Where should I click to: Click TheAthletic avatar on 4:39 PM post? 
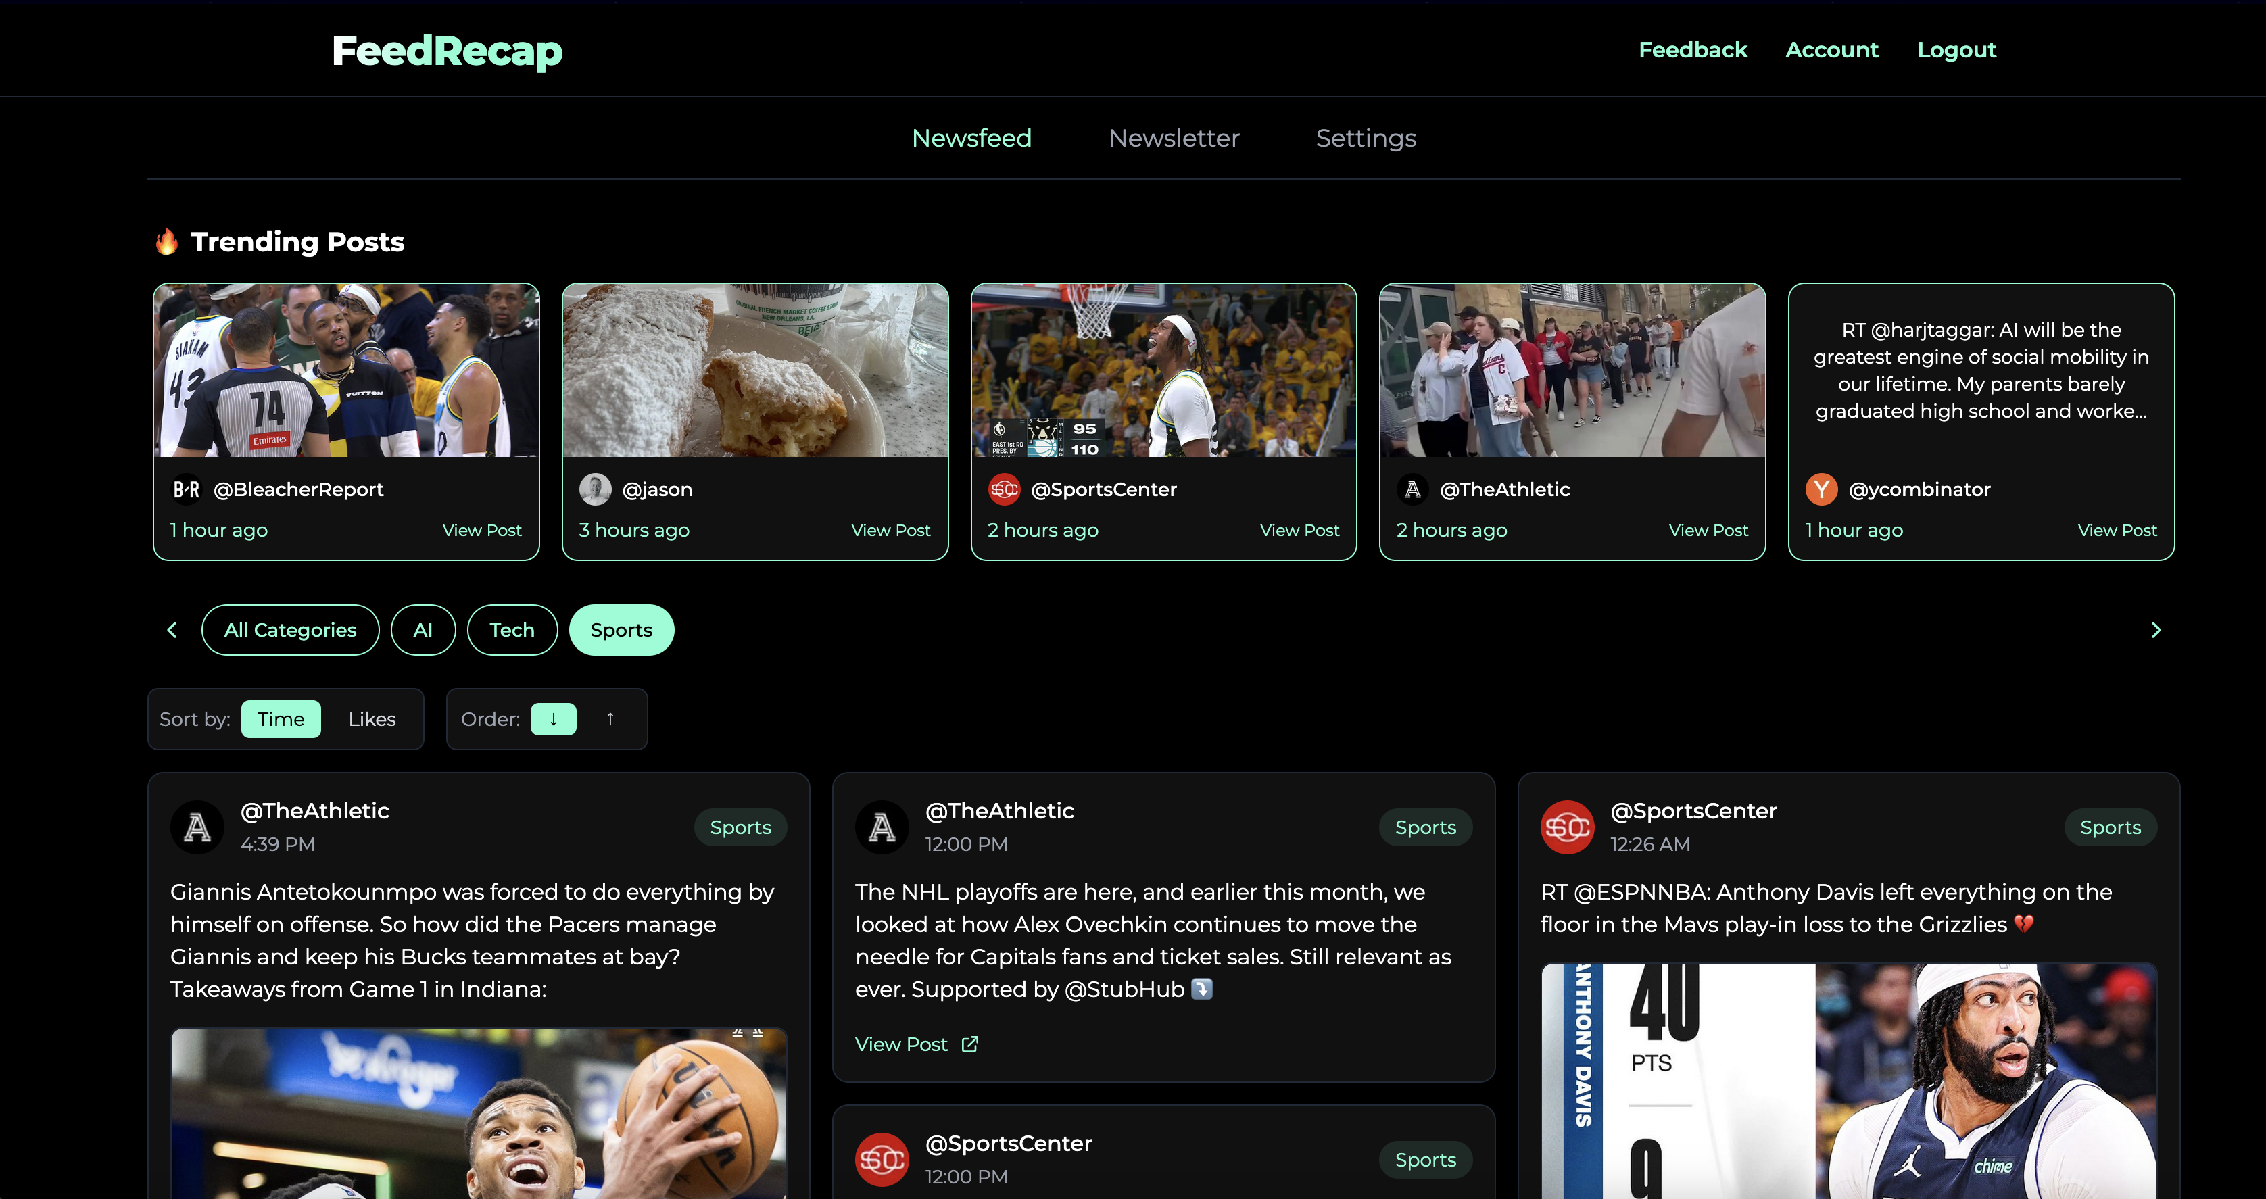click(x=197, y=827)
